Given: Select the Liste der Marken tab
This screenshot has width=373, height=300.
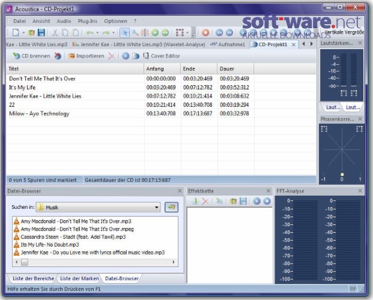Looking at the screenshot, I should click(79, 278).
